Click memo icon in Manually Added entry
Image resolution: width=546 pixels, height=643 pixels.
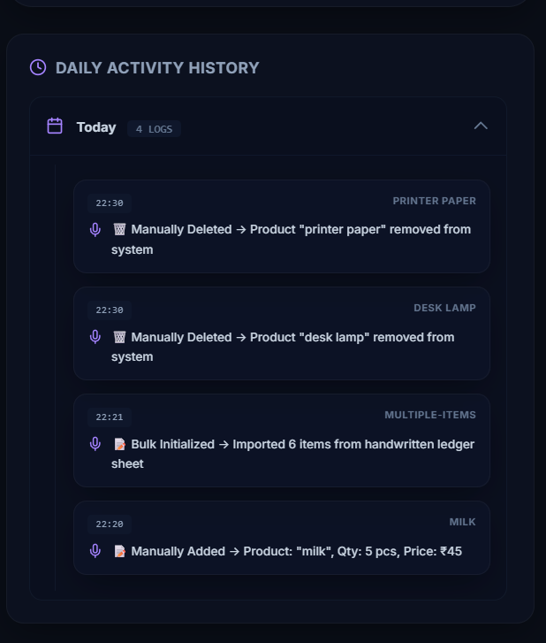(x=119, y=551)
